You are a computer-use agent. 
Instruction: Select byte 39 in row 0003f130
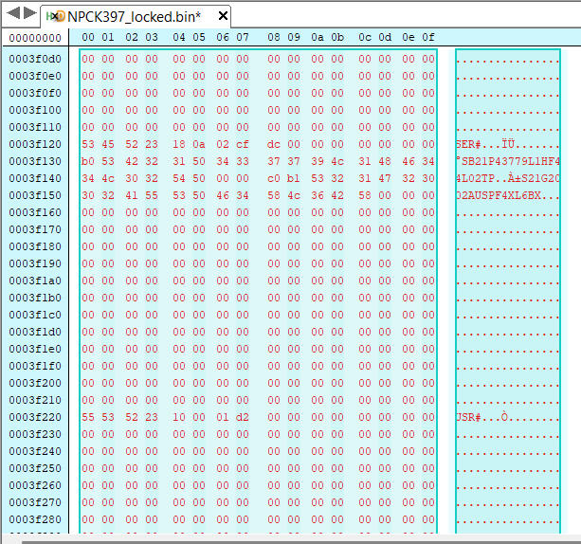coord(318,161)
